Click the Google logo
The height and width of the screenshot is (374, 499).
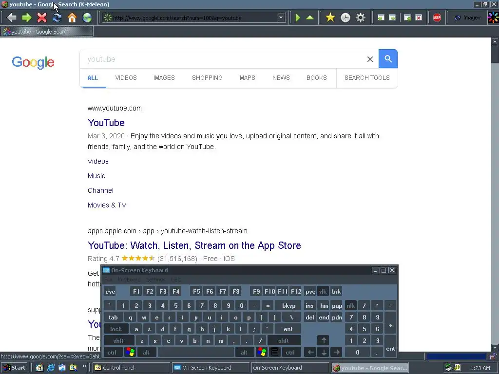33,62
